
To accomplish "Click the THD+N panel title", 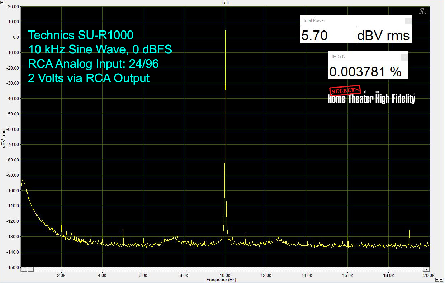I will point(339,56).
